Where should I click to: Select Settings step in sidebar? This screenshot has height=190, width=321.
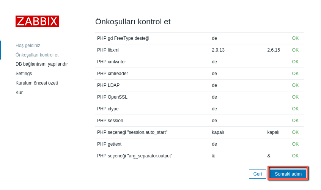coord(24,74)
